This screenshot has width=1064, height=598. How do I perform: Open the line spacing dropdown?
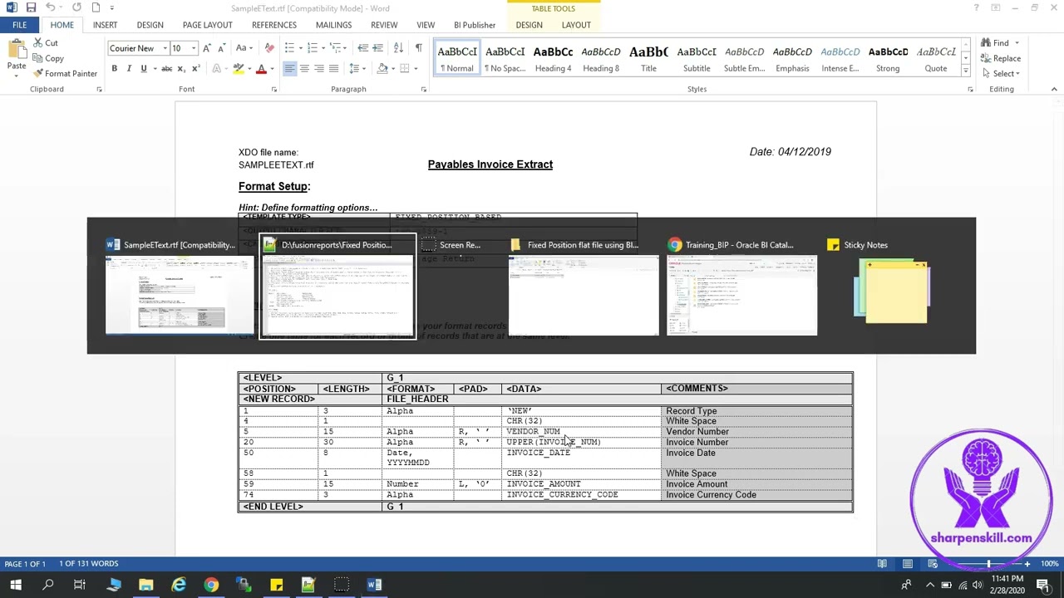coord(357,68)
